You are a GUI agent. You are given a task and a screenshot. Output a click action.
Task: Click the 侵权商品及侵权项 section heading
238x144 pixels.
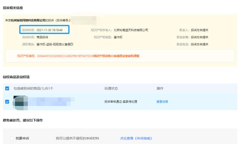tap(16, 77)
